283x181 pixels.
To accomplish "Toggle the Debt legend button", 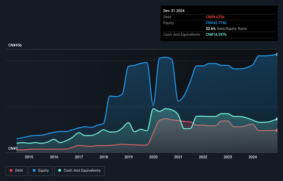I will (x=17, y=171).
